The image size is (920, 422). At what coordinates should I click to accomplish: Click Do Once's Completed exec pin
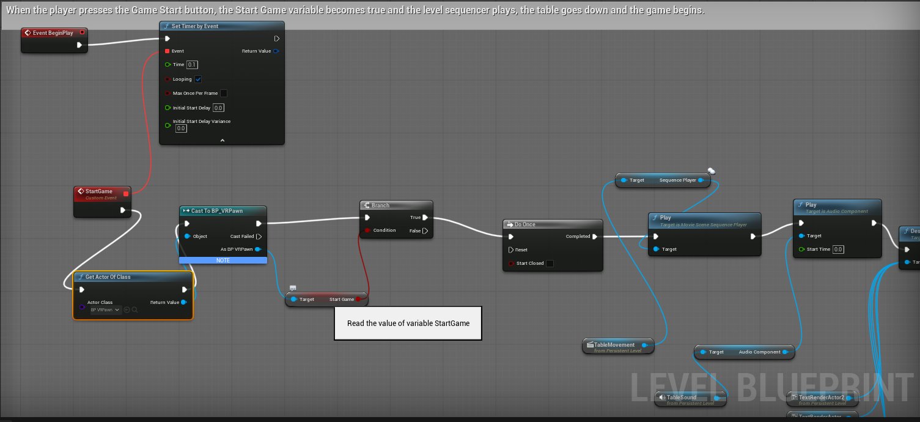[595, 237]
